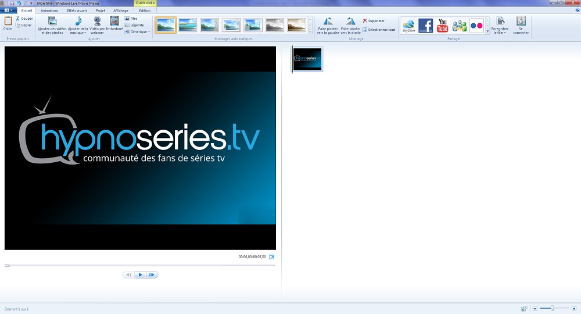Open the Movie Maker application menu button
This screenshot has height=314, width=581.
[8, 10]
